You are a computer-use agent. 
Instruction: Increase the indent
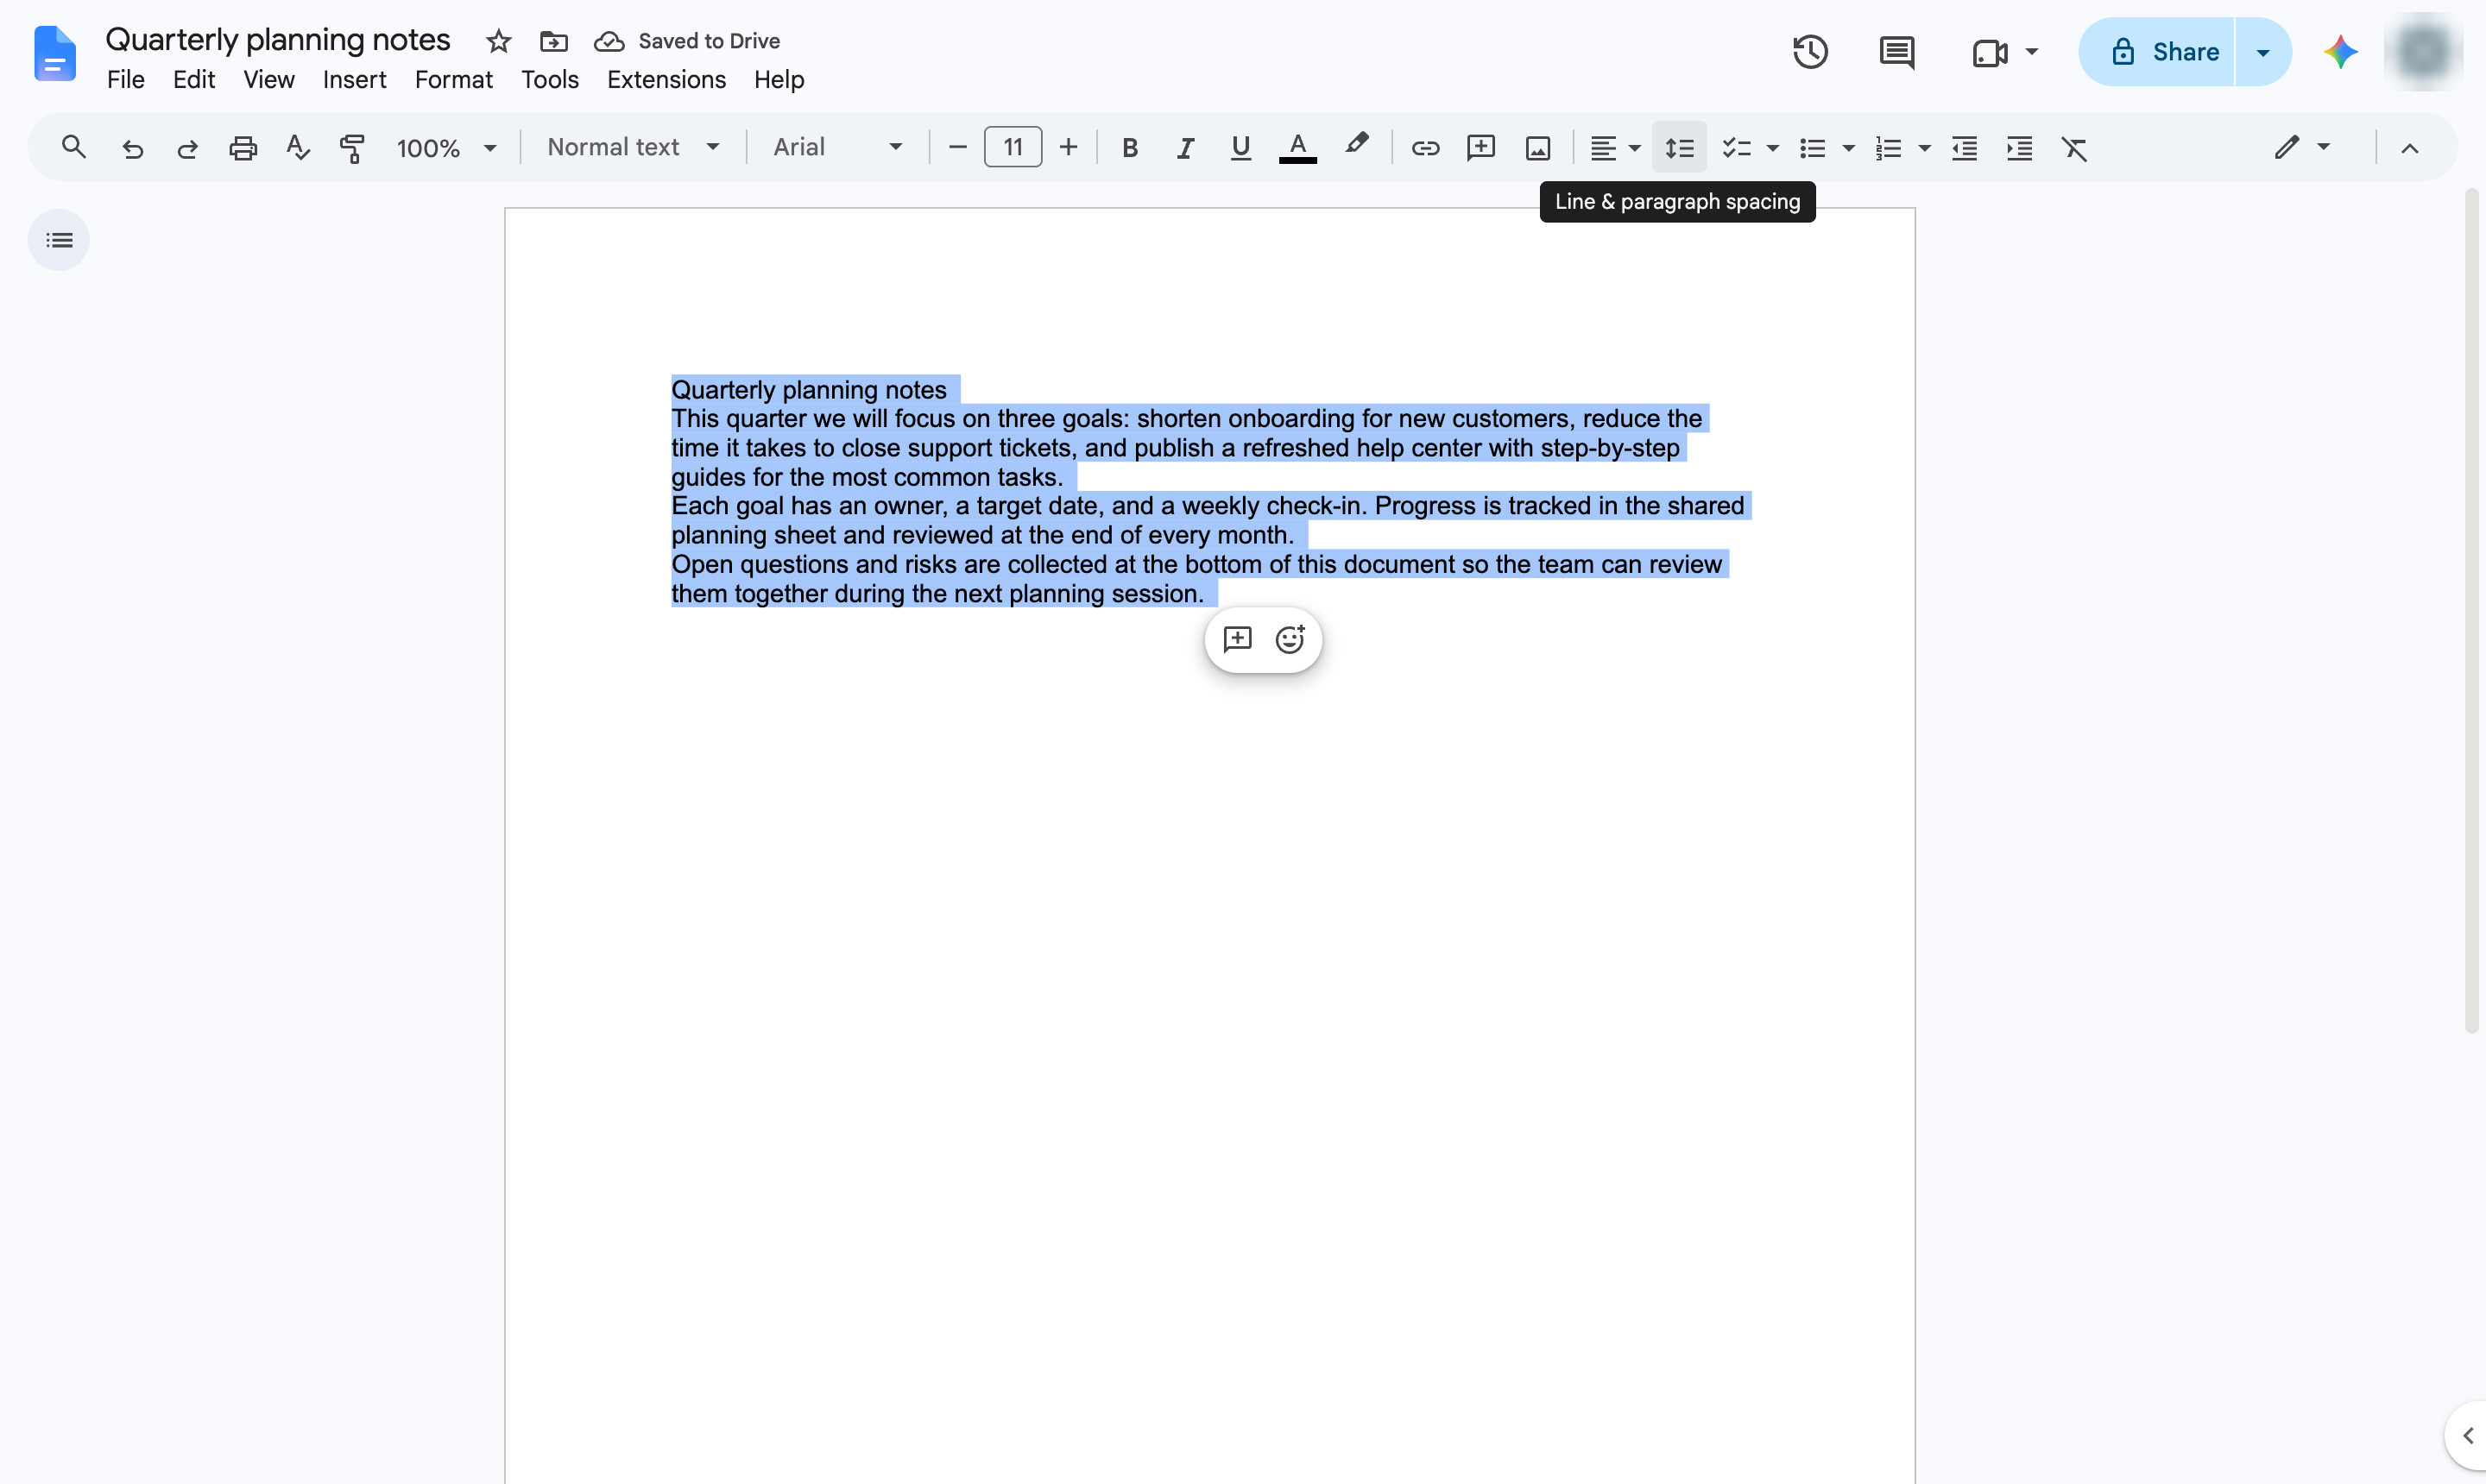pos(2020,148)
